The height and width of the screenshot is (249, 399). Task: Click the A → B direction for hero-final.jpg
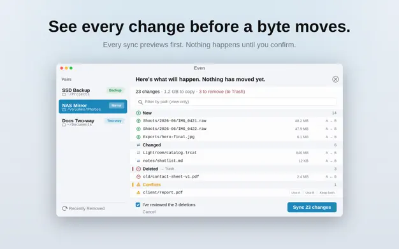331,137
